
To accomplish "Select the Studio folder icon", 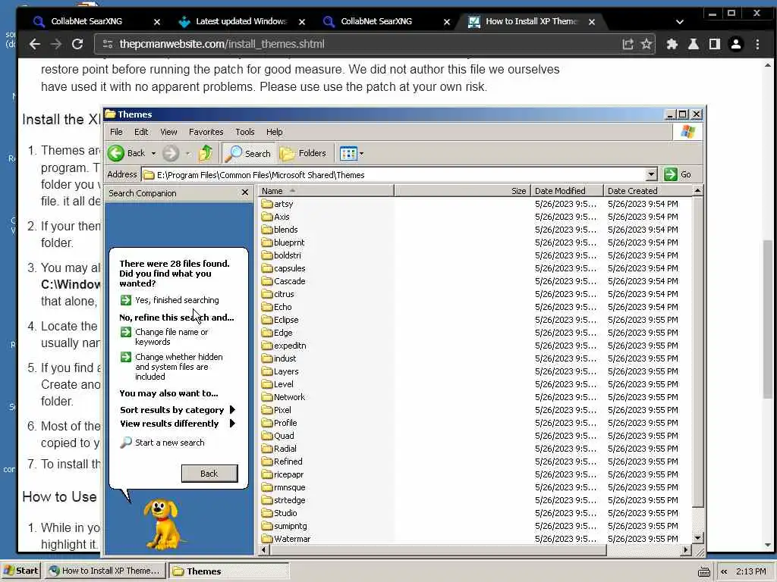I will coord(267,513).
